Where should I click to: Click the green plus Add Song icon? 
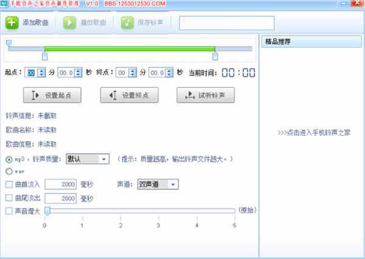tap(12, 23)
